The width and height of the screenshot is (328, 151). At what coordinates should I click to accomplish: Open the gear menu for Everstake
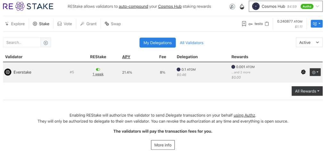315,72
